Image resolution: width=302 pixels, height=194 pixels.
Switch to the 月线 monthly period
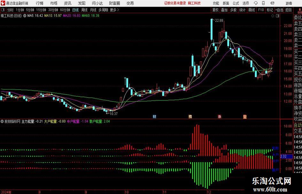[93, 10]
